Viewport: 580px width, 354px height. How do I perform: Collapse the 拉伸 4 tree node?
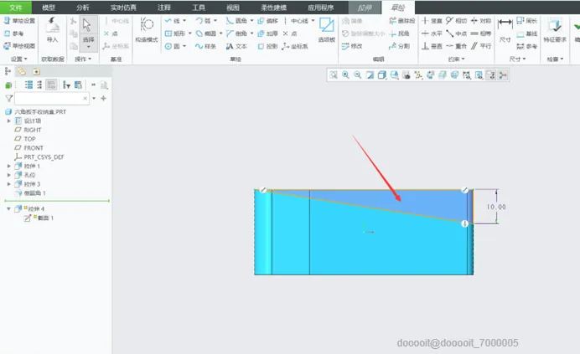[x=9, y=208]
